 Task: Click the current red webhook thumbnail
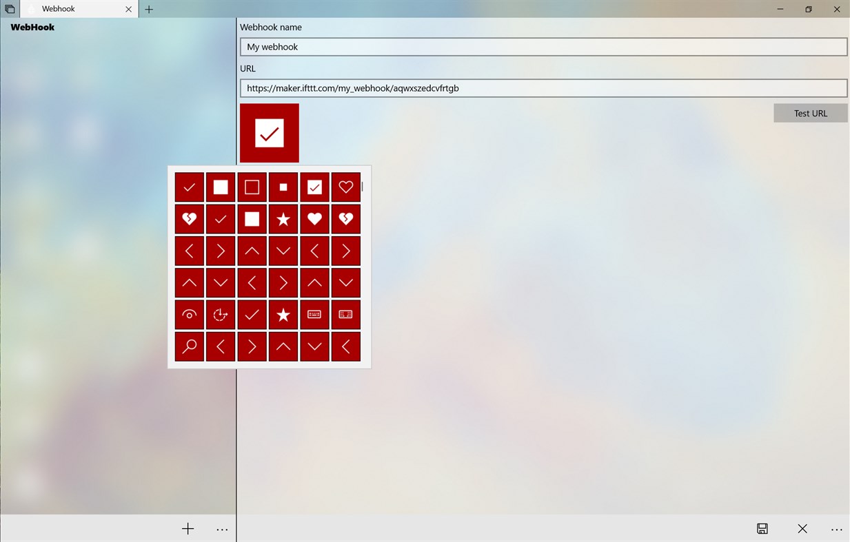(269, 132)
